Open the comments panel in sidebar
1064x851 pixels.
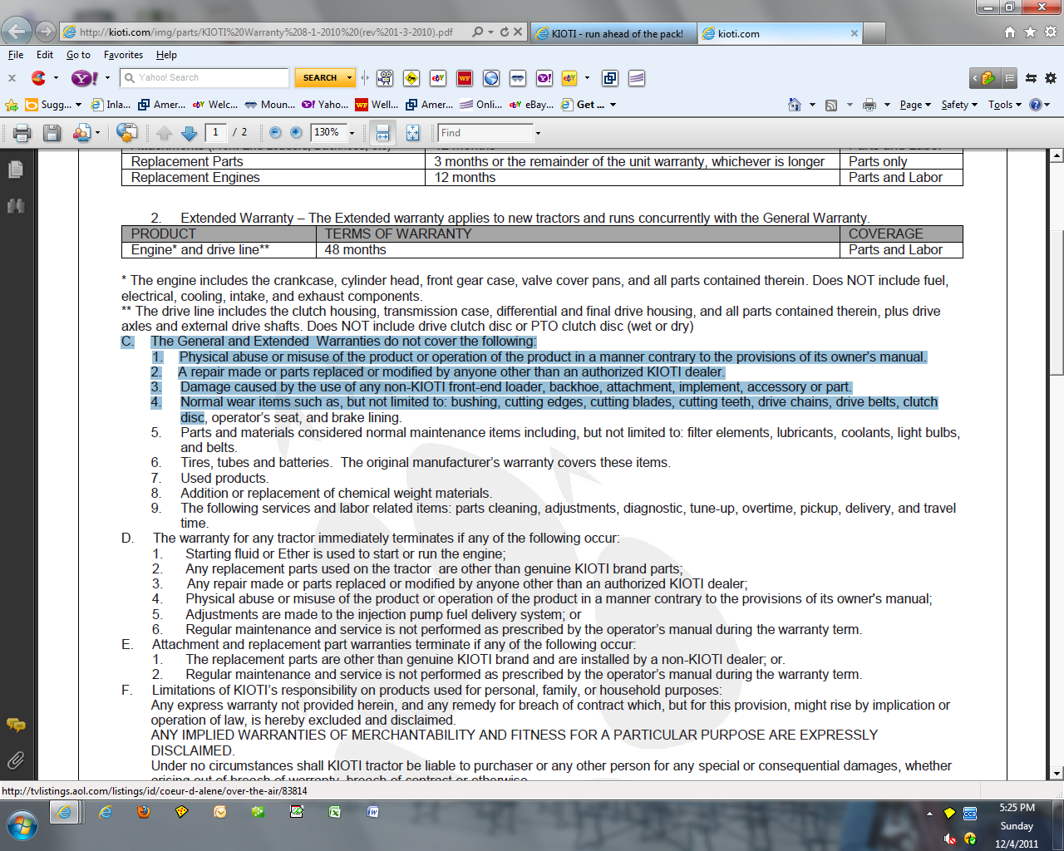click(15, 726)
